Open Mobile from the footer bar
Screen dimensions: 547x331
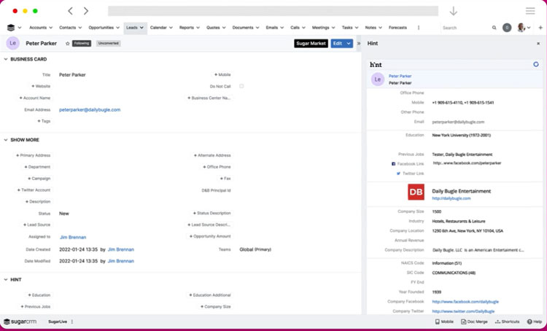(x=444, y=322)
